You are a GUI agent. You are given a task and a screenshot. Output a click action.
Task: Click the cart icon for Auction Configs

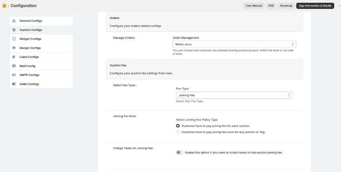coord(14,30)
